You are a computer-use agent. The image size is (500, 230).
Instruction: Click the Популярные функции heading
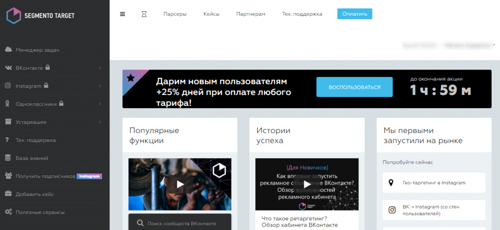tap(154, 135)
